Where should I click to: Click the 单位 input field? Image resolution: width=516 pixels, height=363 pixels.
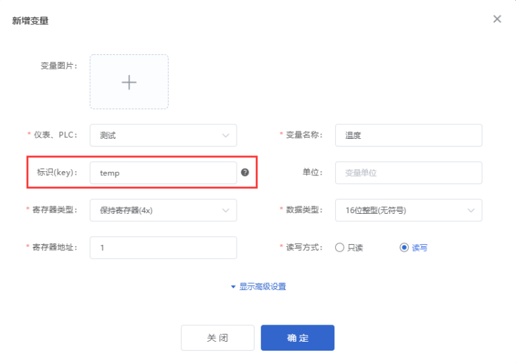(409, 173)
